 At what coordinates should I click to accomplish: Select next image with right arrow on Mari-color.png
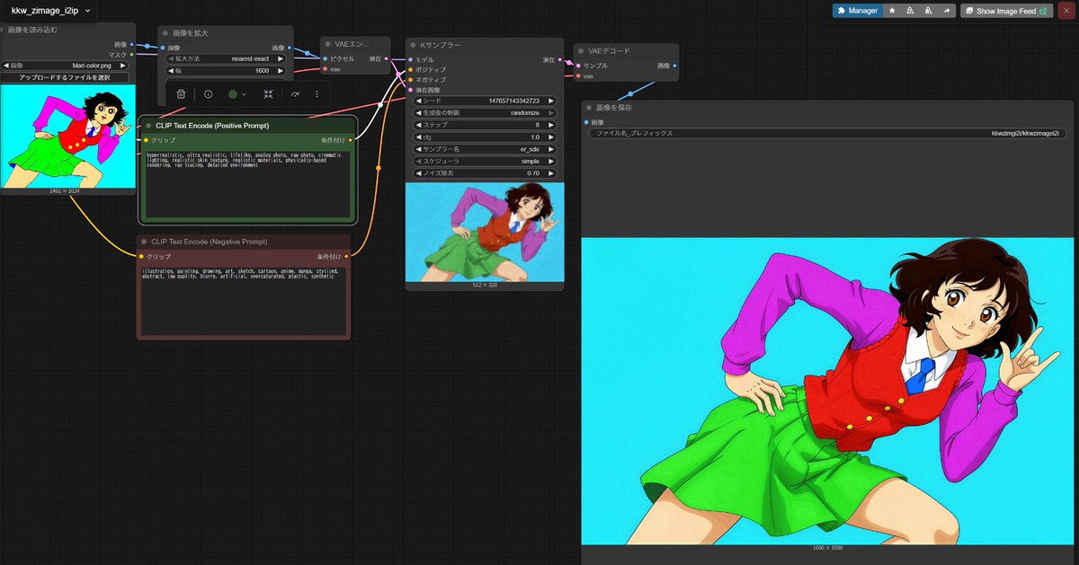click(x=122, y=66)
